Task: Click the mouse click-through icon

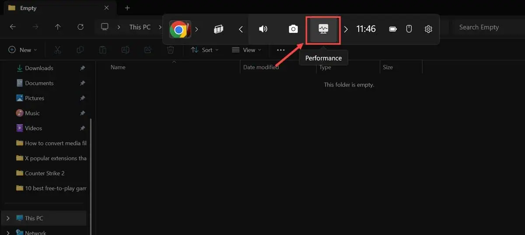Action: (409, 29)
